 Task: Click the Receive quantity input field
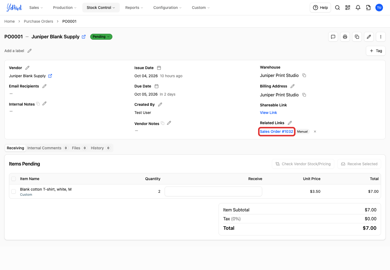(213, 191)
